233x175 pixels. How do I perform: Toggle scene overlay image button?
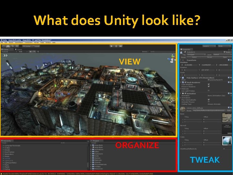click(34, 52)
